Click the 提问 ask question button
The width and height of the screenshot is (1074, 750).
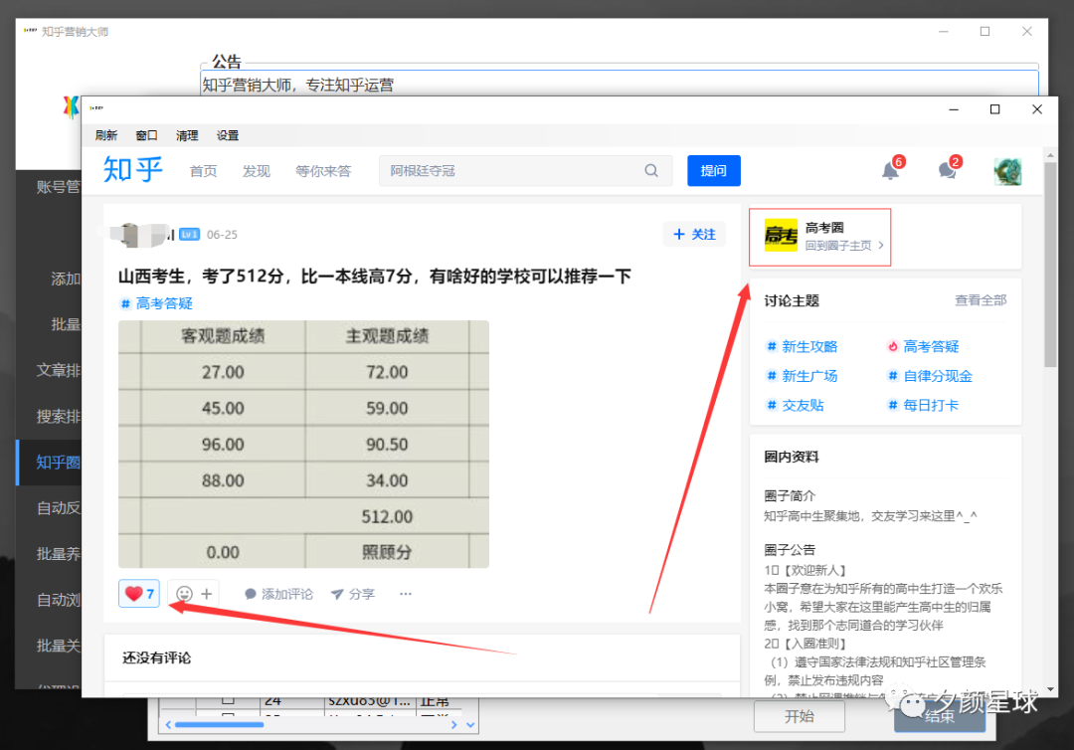tap(714, 170)
